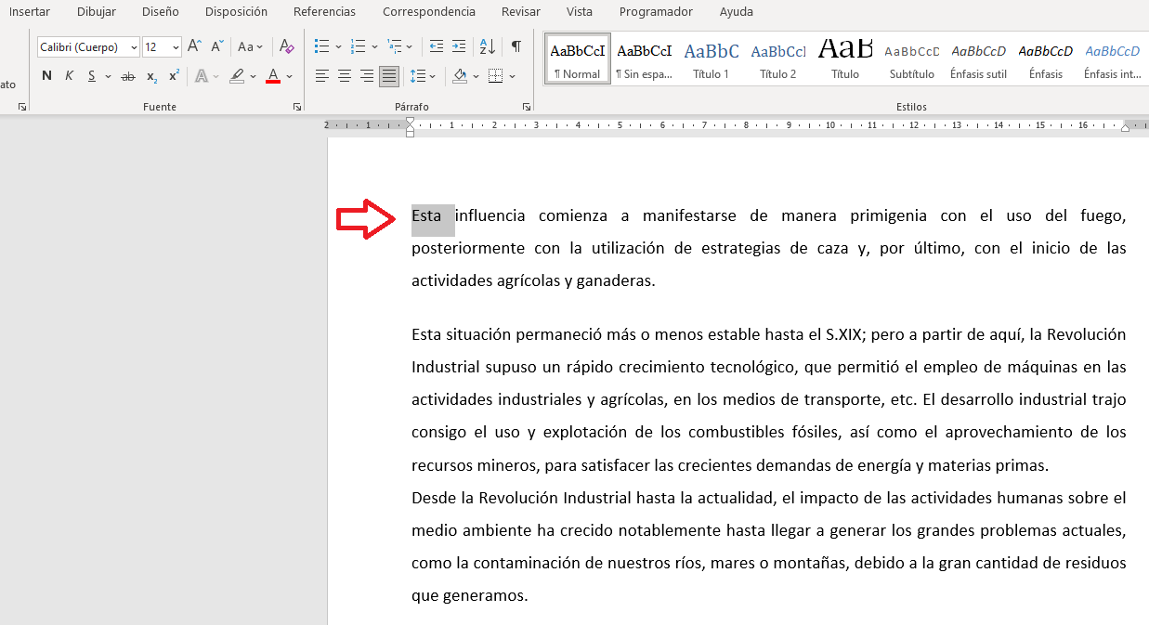
Task: Click the word Revolución in the second paragraph
Action: [x=1086, y=335]
